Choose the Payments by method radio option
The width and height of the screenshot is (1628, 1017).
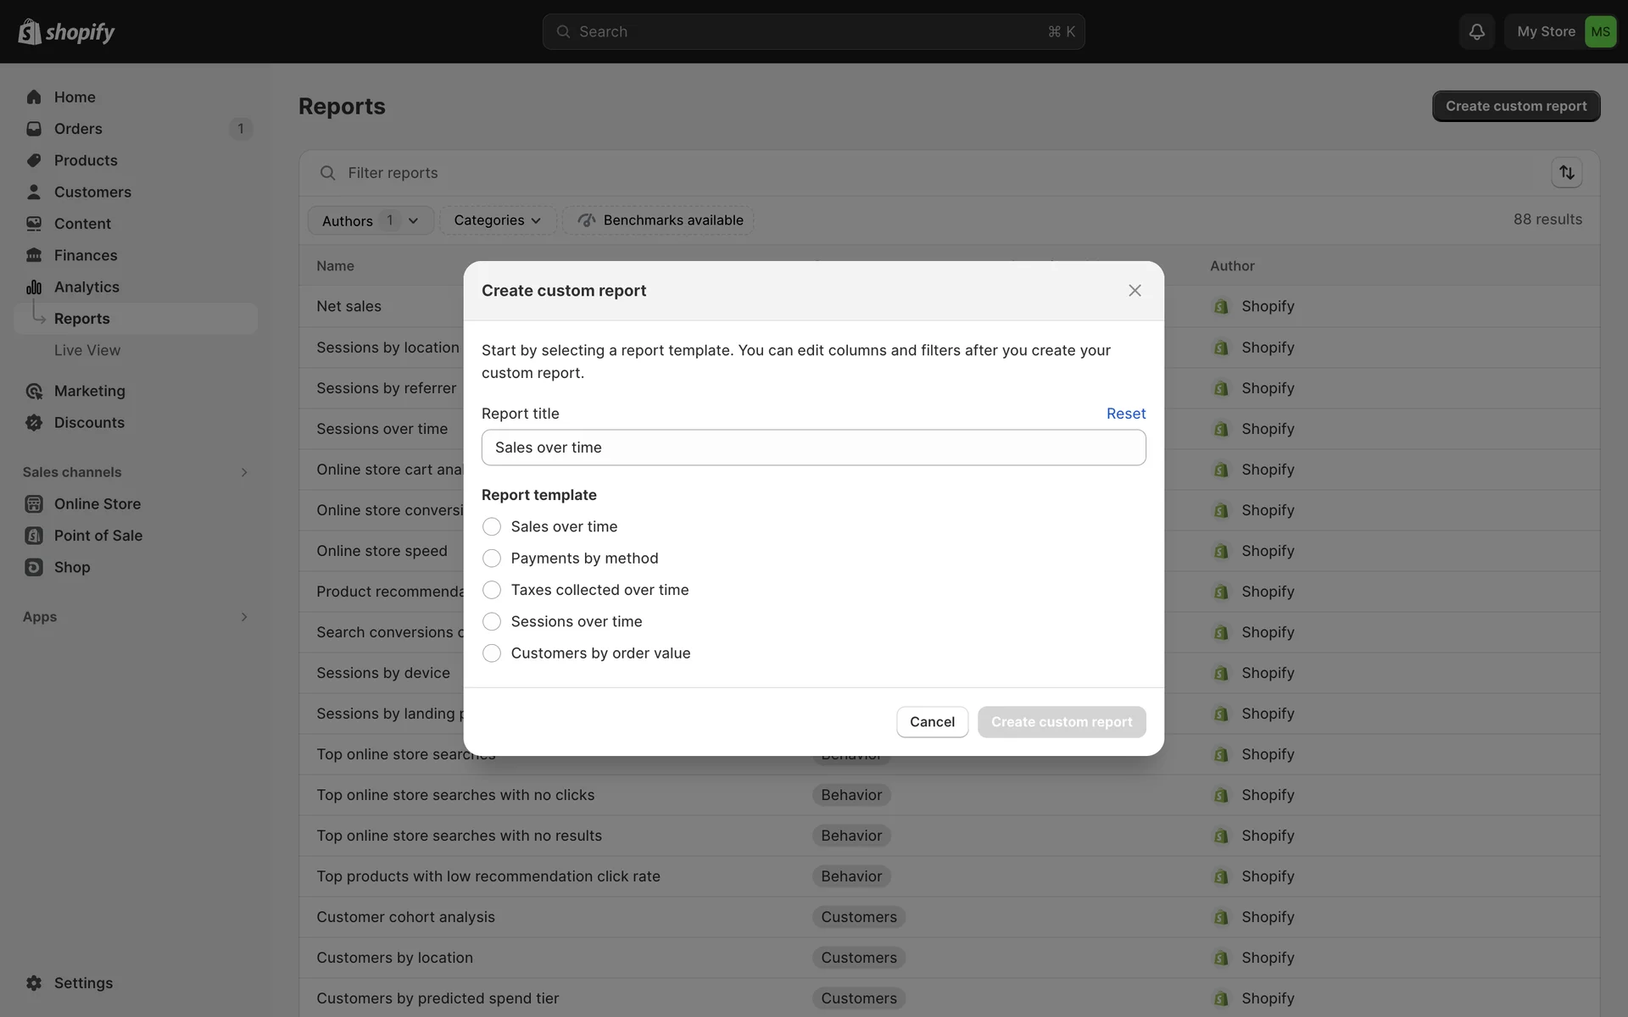(x=492, y=559)
